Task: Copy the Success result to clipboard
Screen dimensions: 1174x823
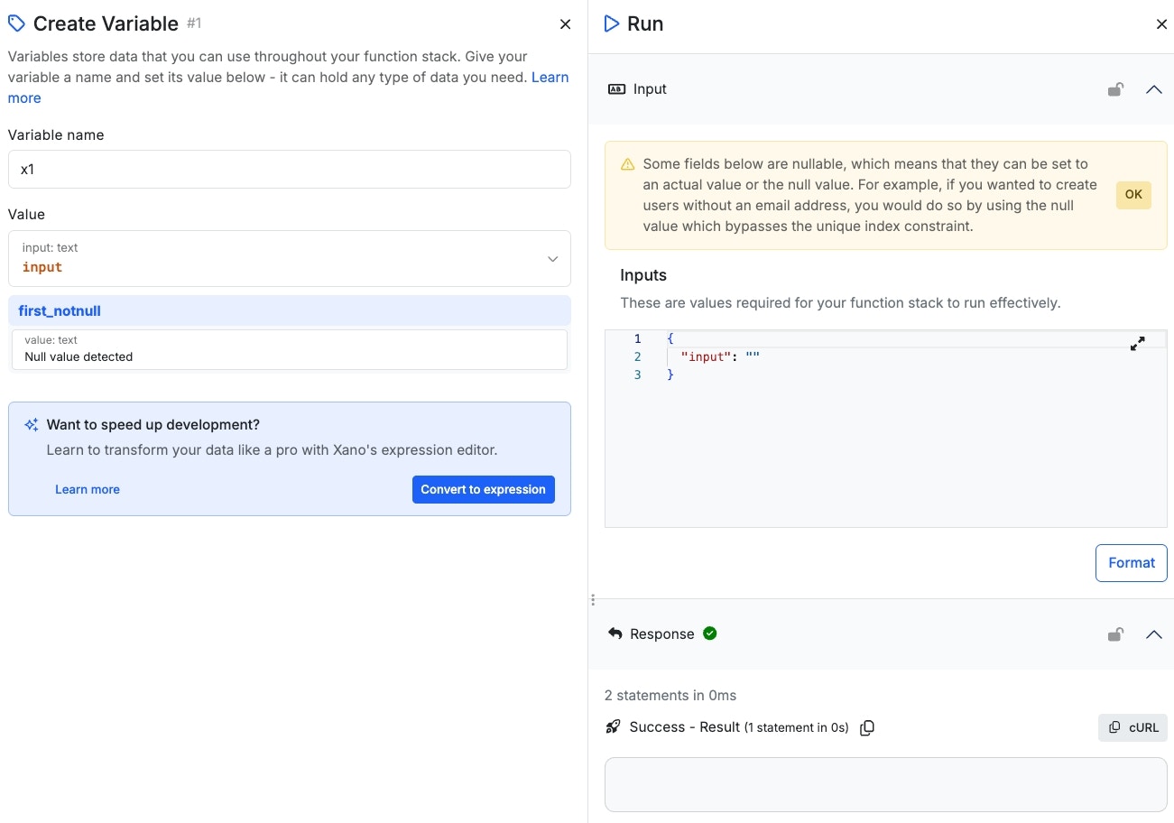Action: click(x=867, y=727)
